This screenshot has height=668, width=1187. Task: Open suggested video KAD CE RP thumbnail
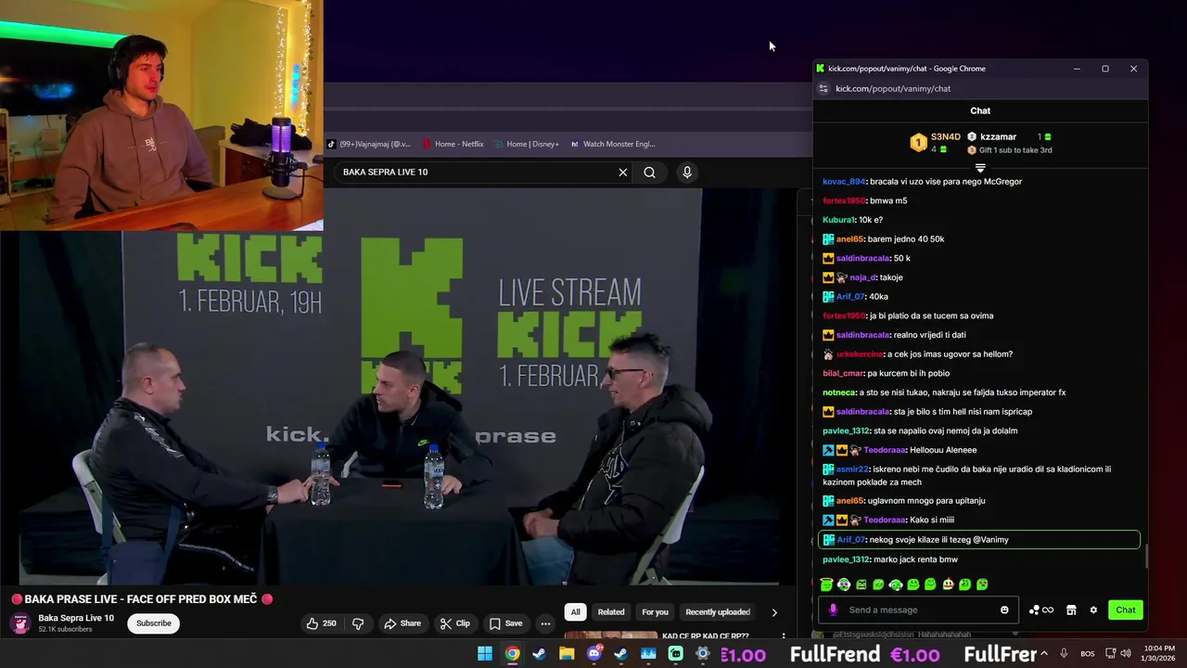tap(610, 636)
